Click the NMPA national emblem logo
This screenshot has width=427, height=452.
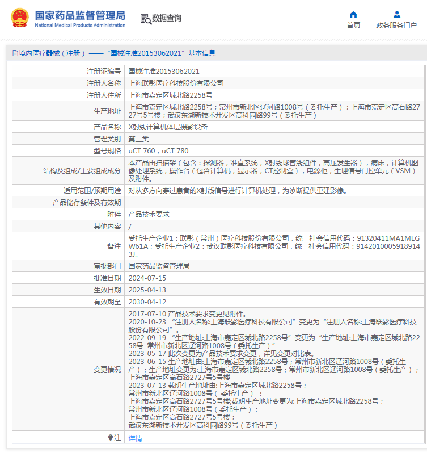click(x=20, y=18)
